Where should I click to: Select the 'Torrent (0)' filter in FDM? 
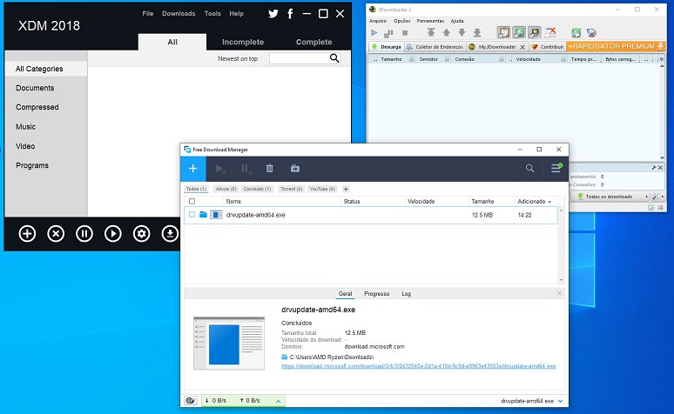292,189
